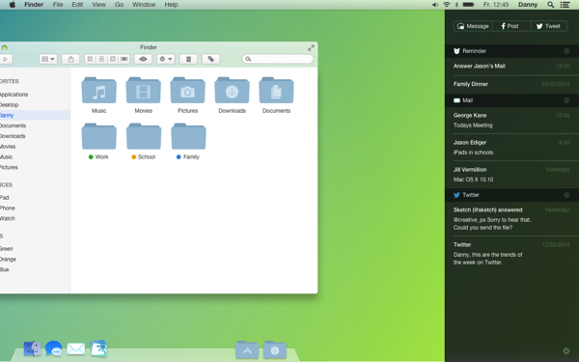Open the Go menu
This screenshot has width=579, height=362.
(x=119, y=5)
